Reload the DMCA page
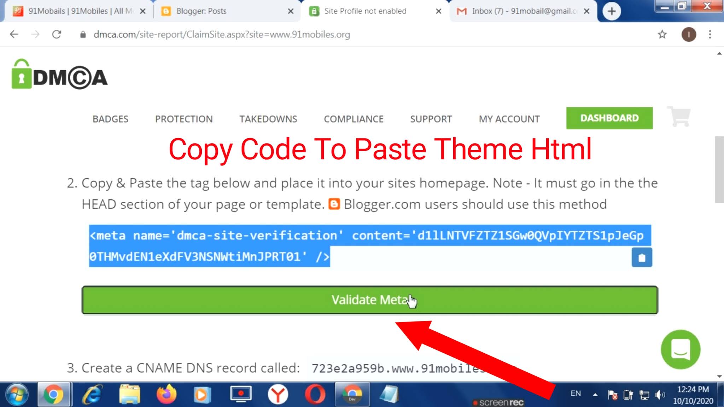The width and height of the screenshot is (724, 407). click(x=57, y=34)
